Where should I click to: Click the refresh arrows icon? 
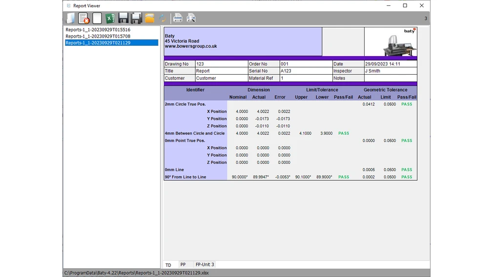[x=163, y=18]
